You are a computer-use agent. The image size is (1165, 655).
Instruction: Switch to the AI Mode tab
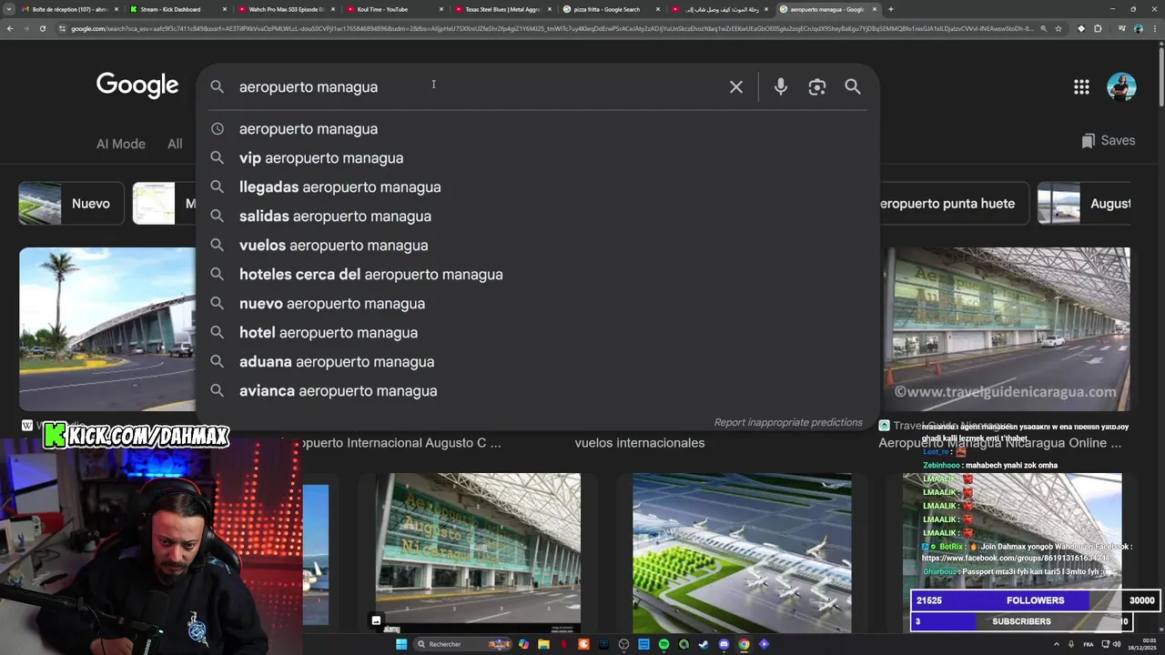(121, 144)
